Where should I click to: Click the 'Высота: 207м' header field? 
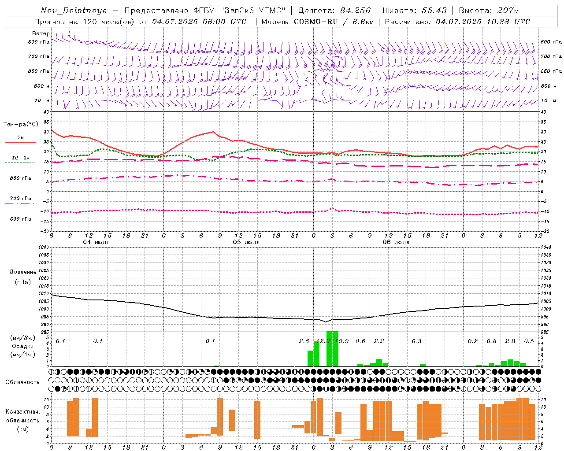click(489, 11)
